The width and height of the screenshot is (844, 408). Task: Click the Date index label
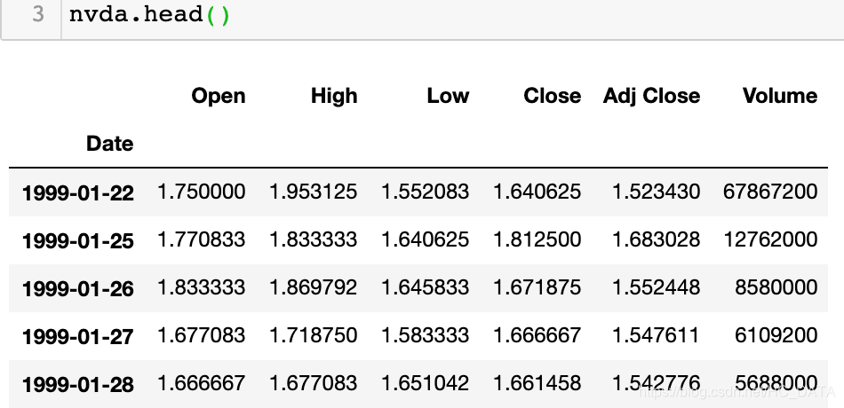coord(110,144)
